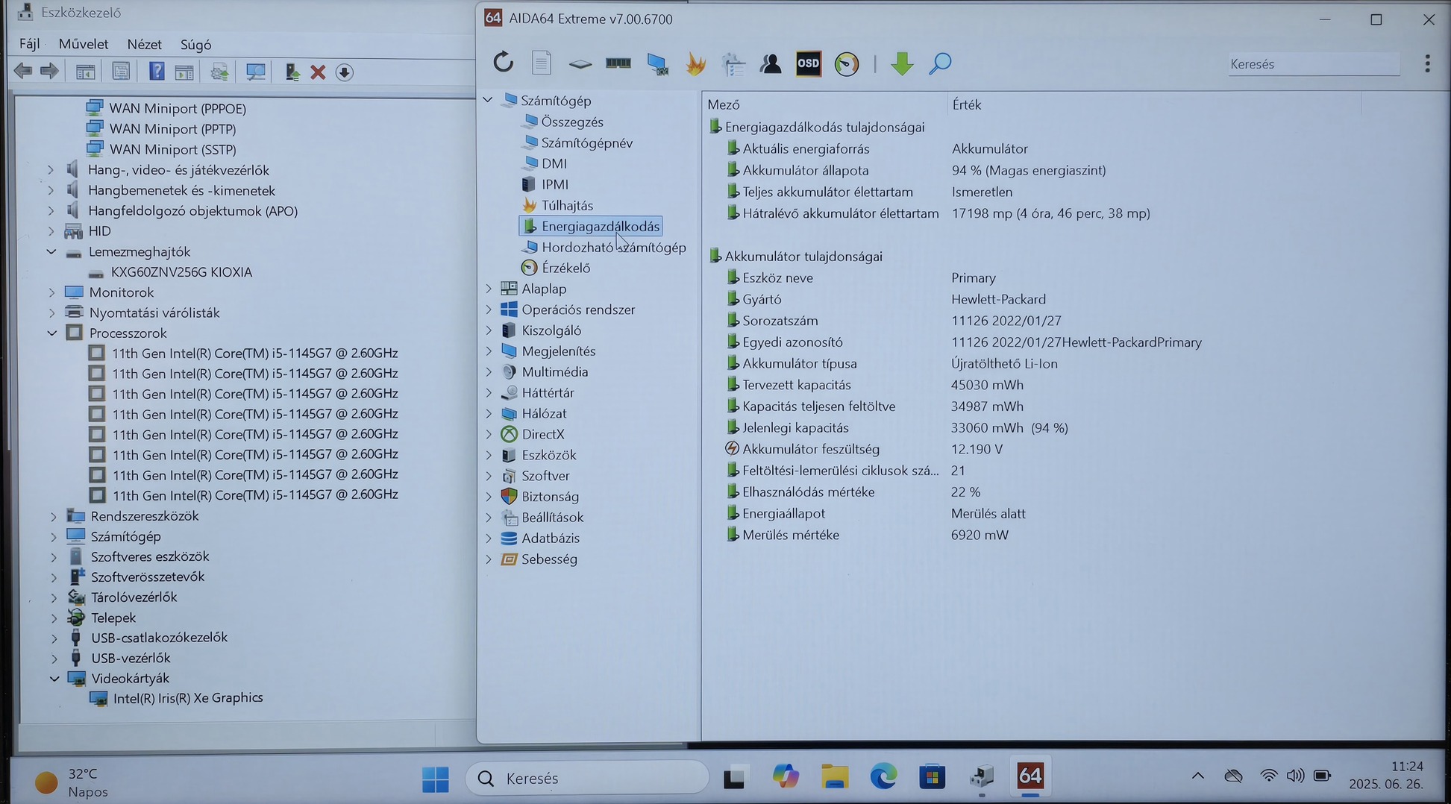Collapse the Videokártyák node in Device Manager
The image size is (1451, 804).
54,678
